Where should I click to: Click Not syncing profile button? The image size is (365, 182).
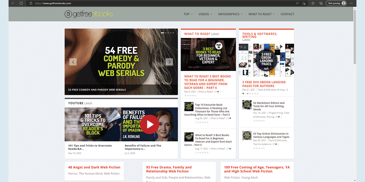336,3
